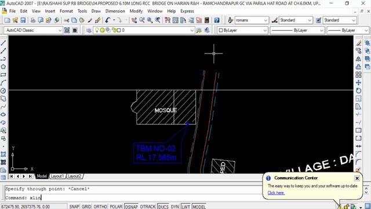Open the Properties palette icon
371x209 pixels.
point(168,20)
